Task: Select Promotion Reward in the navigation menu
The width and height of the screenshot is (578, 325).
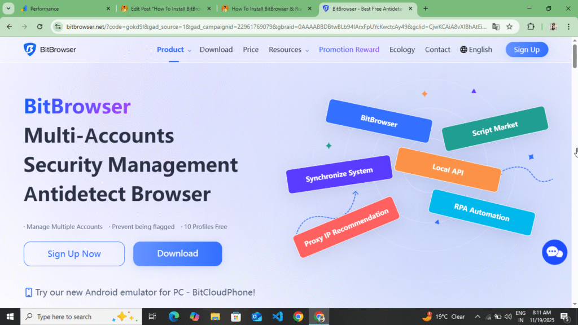Action: 349,50
